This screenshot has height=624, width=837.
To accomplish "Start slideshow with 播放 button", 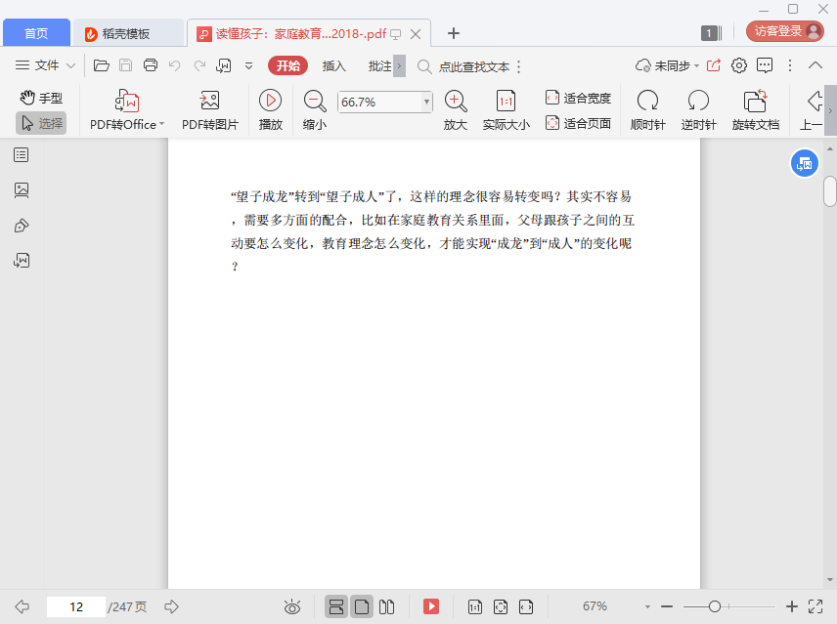I will point(270,110).
